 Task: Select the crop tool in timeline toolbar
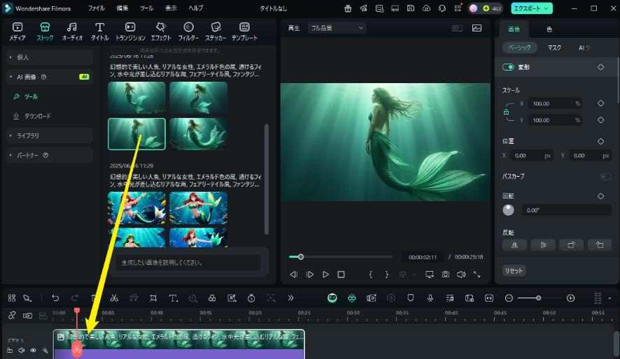click(x=153, y=298)
